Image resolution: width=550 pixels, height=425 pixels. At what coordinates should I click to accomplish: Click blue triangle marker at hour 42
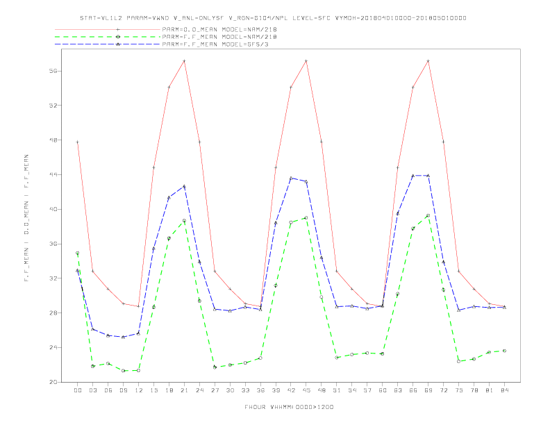click(291, 178)
